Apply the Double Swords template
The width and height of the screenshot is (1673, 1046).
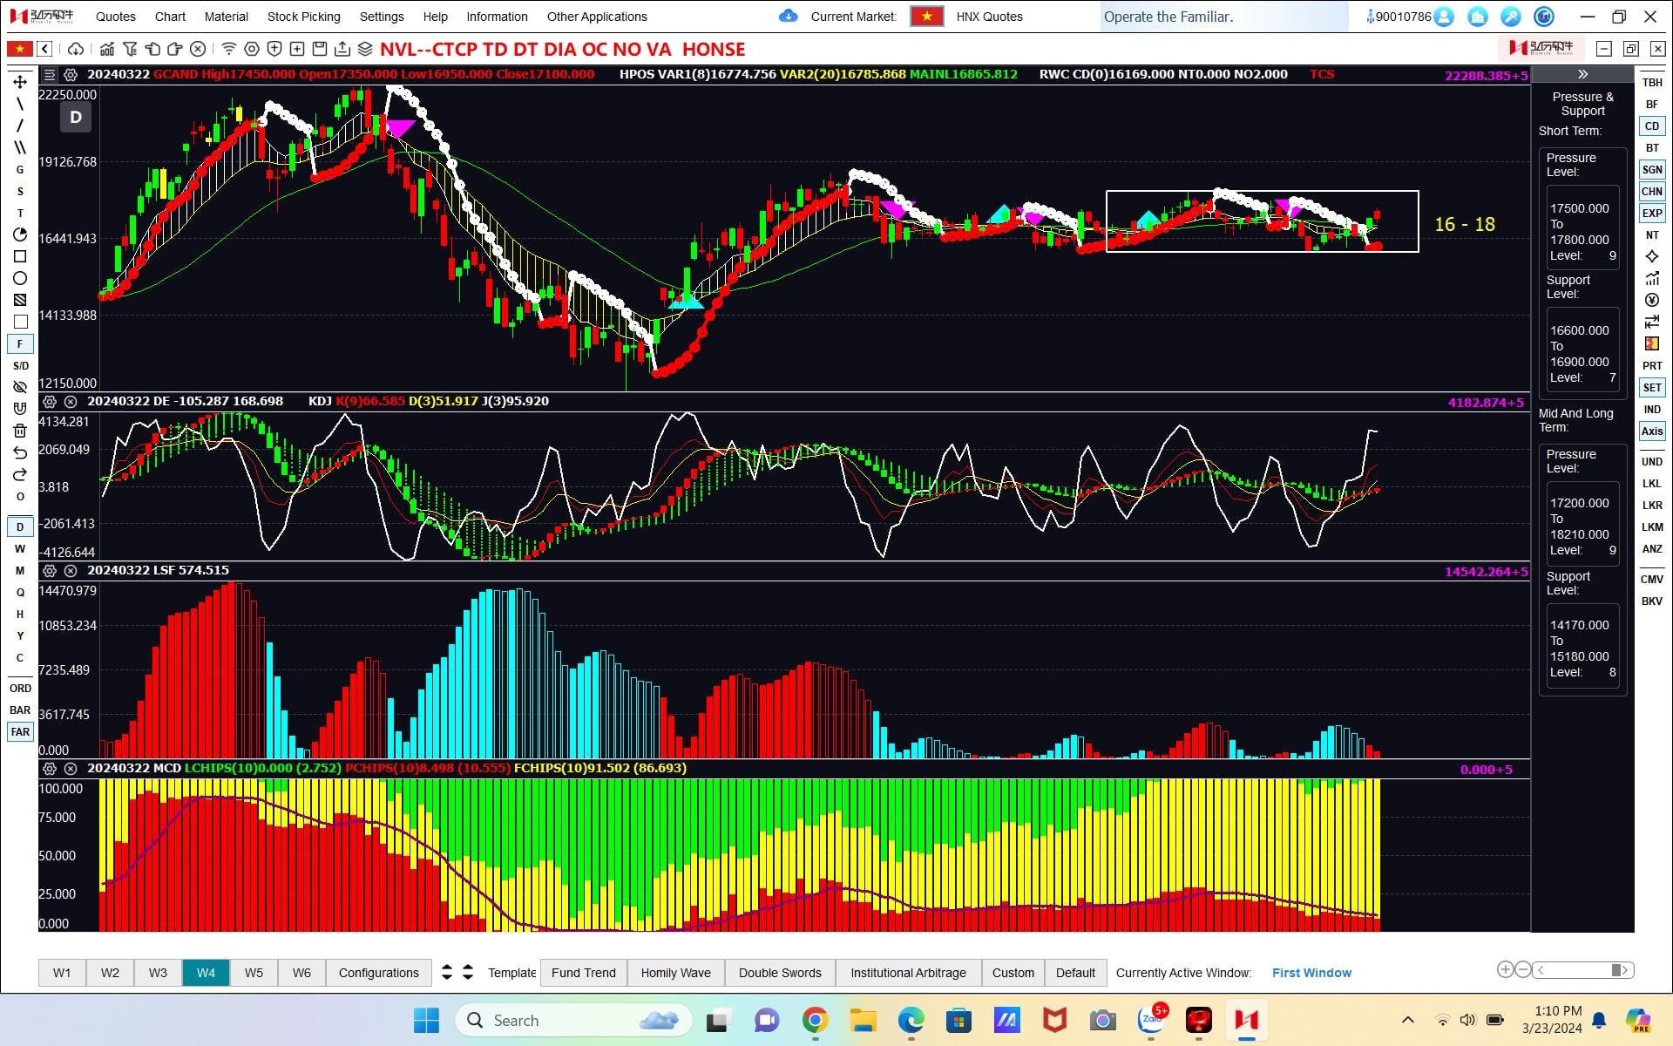(780, 972)
